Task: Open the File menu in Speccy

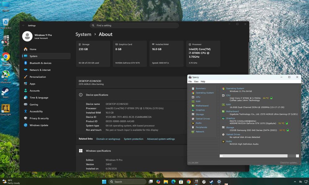Action: pos(190,81)
